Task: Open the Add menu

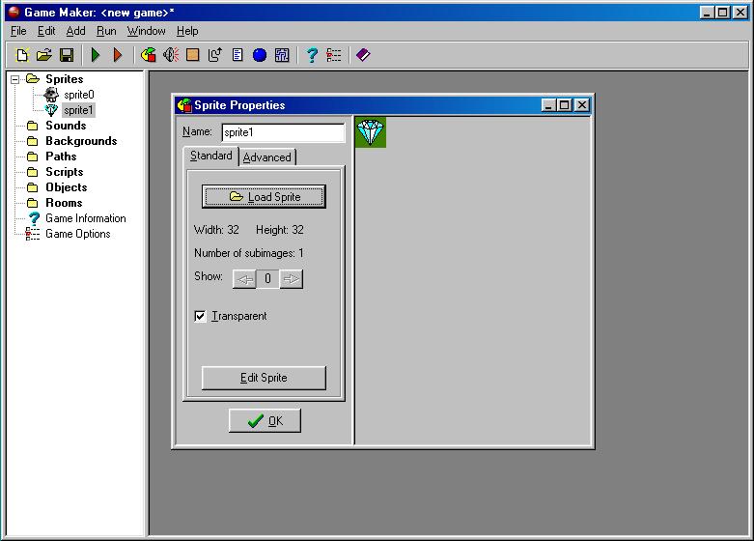Action: [75, 31]
